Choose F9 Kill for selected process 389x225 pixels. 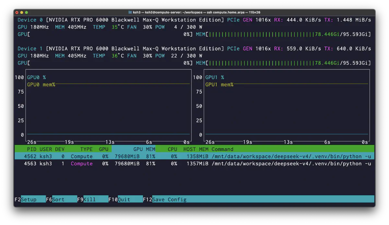tap(93, 199)
